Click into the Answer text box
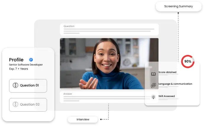Image resolution: width=204 pixels, height=126 pixels. click(109, 97)
